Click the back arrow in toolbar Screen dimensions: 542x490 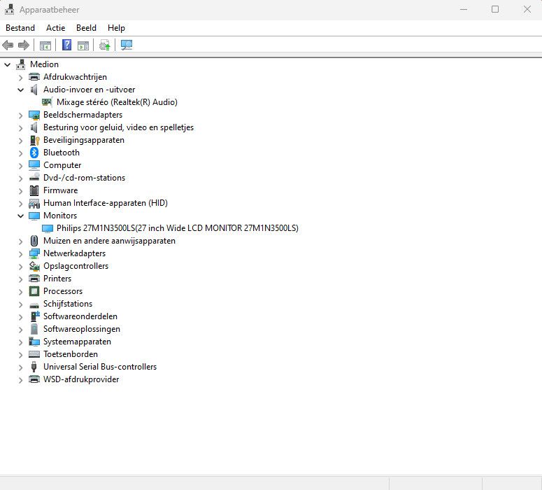[x=8, y=45]
